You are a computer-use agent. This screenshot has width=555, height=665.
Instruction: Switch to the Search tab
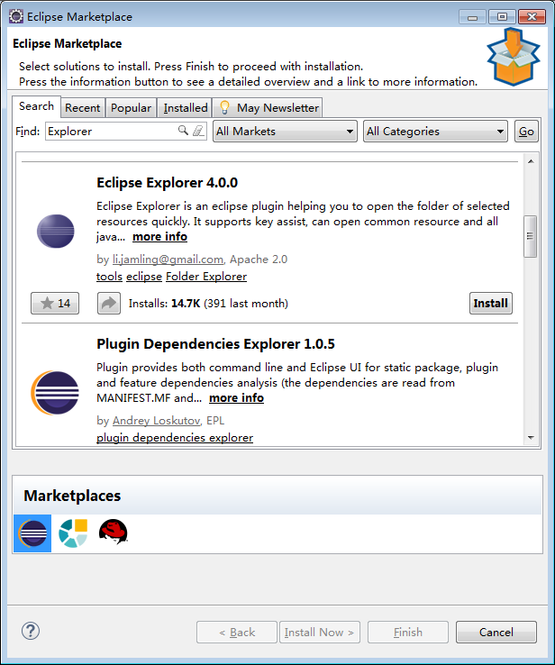[x=36, y=106]
